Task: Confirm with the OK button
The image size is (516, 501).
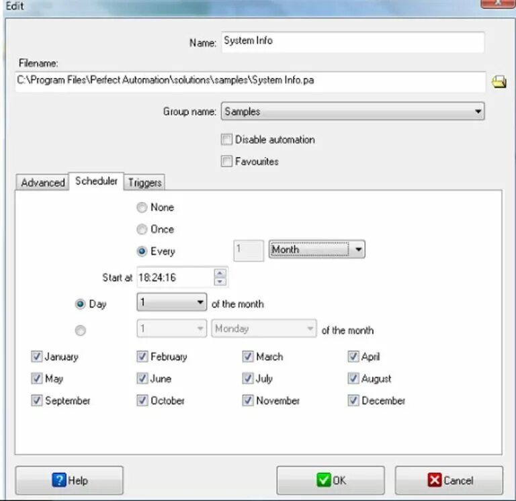Action: click(331, 480)
